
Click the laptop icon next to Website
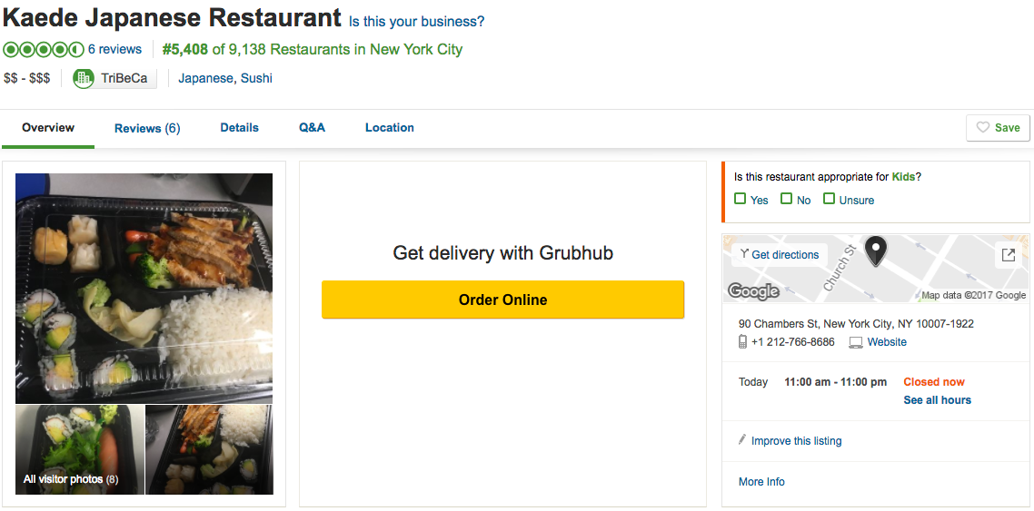tap(855, 342)
